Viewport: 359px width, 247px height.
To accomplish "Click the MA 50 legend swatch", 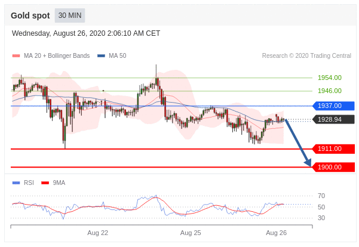I will [101, 56].
